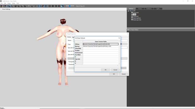The image size is (195, 109).
Task: Select the Smooth brush icon
Action: click(25, 6)
